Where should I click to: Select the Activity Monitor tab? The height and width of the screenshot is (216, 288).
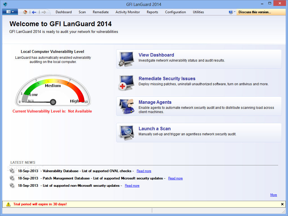128,12
